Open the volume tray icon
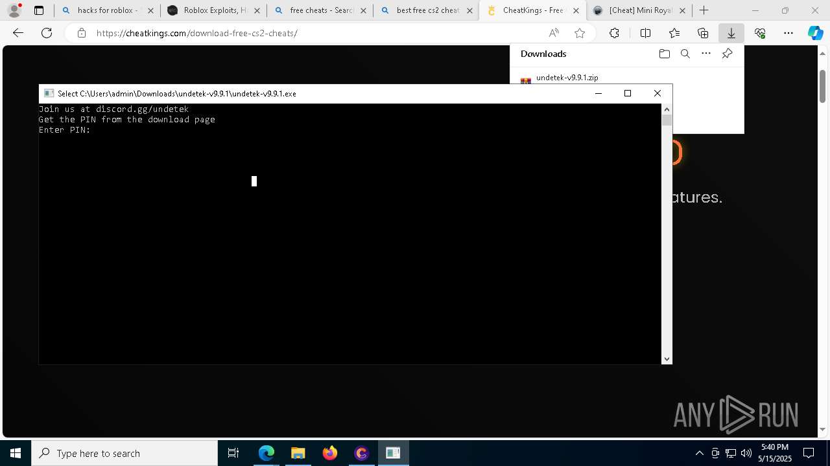830x466 pixels. point(746,453)
